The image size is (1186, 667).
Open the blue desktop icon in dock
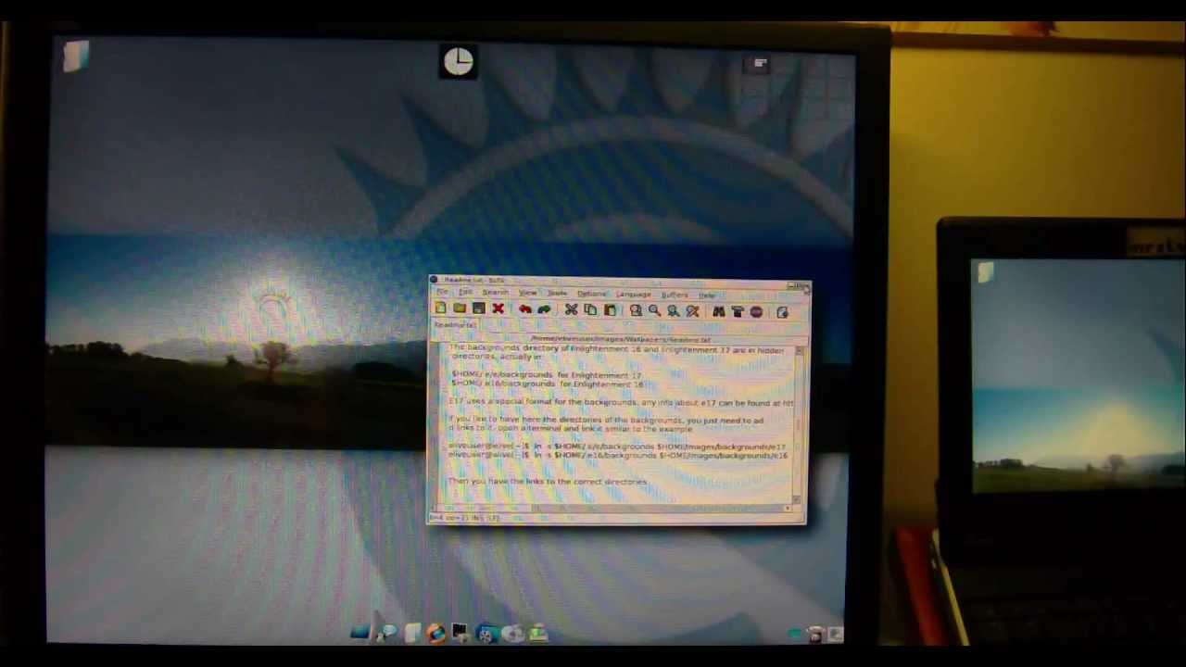click(x=360, y=633)
